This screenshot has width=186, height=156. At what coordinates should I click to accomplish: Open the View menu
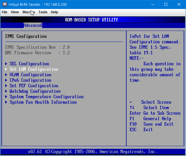[x=15, y=12]
